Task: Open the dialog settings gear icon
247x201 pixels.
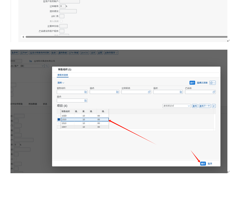Action: click(x=212, y=83)
